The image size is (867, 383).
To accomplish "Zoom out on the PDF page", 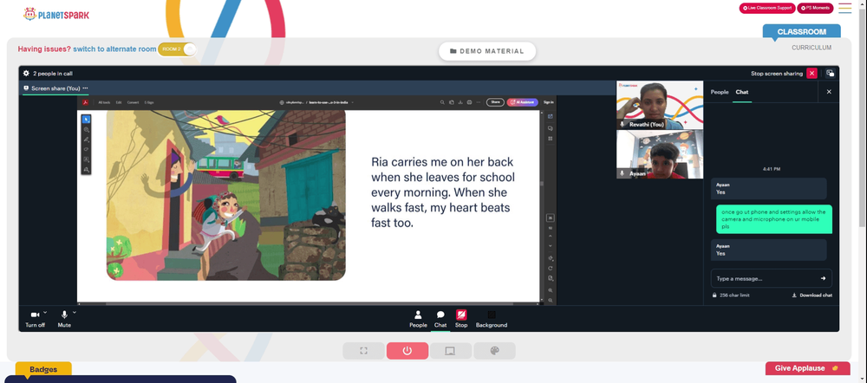I will pyautogui.click(x=551, y=300).
